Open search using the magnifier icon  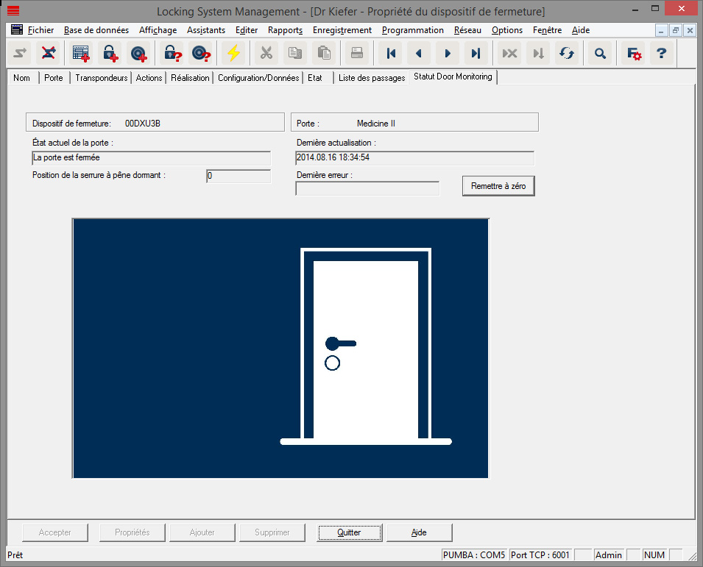[599, 53]
